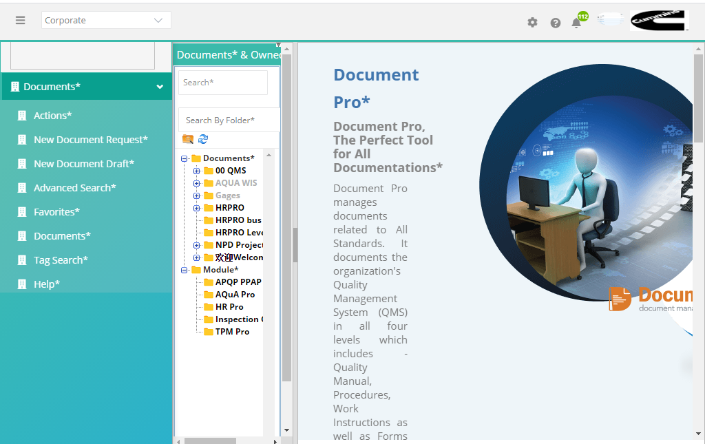Click the Documents* root folder icon in tree
Screen dimensions: 705x444
pos(196,158)
